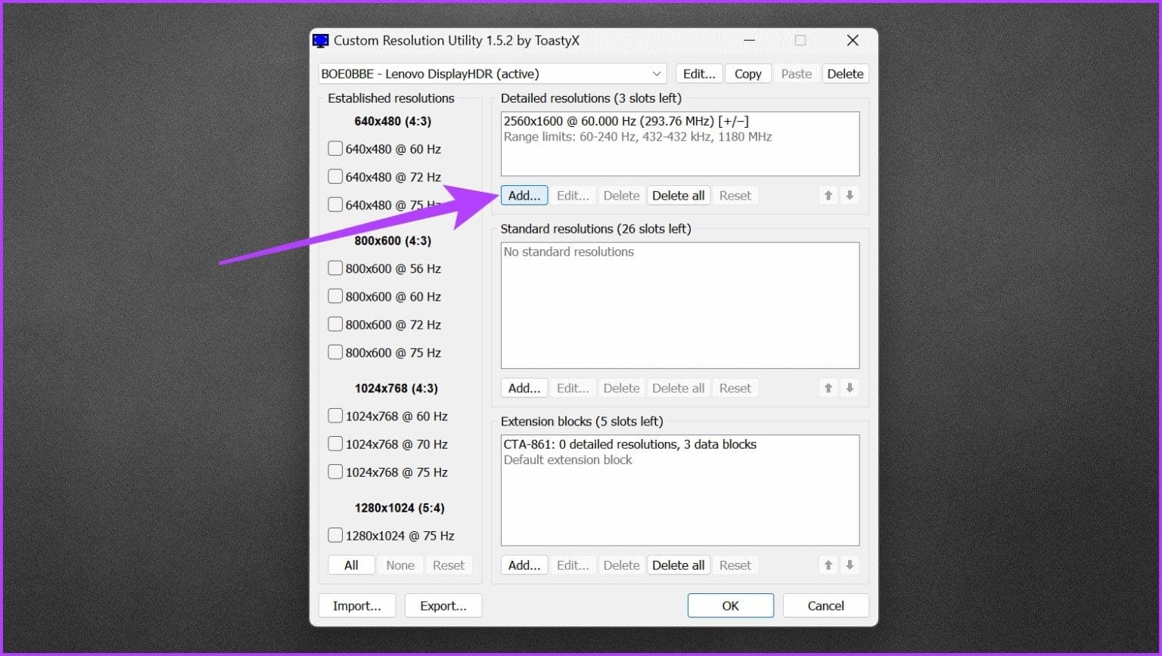Copy the display configuration
The width and height of the screenshot is (1162, 656).
(748, 74)
